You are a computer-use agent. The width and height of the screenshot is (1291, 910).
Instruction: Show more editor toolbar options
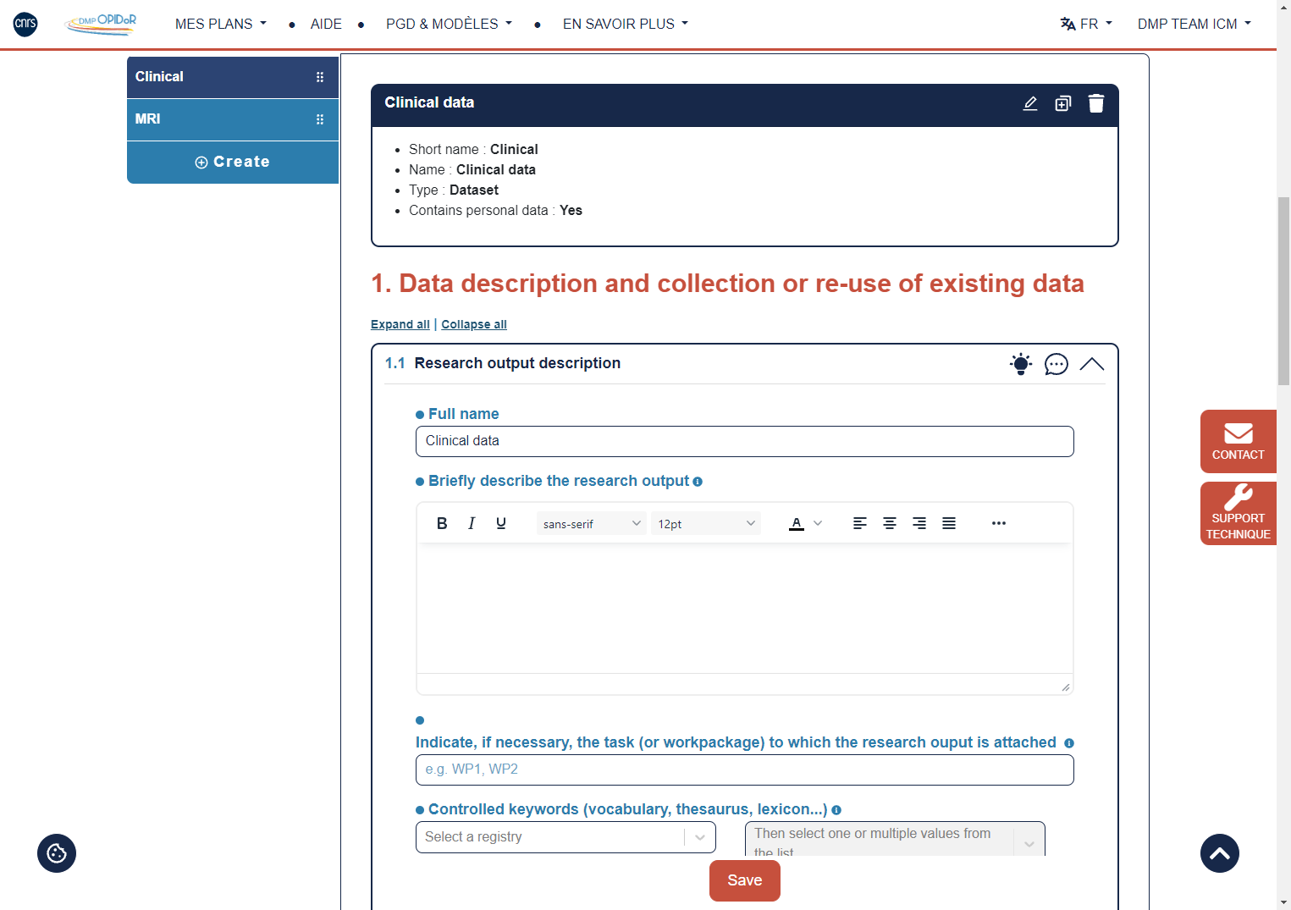point(999,523)
